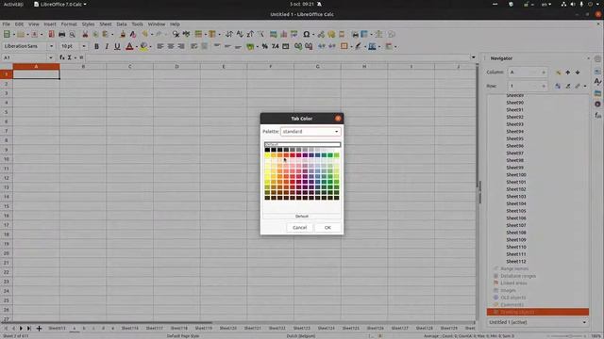604x339 pixels.
Task: Click the formula input line
Action: point(277,57)
